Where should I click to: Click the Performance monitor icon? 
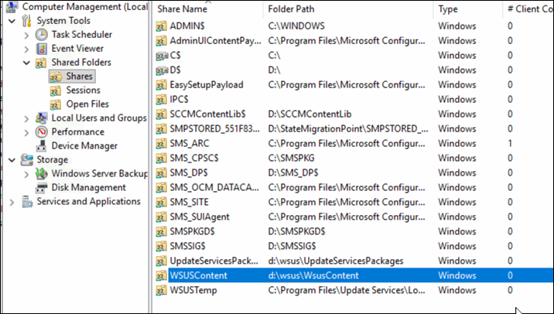42,132
